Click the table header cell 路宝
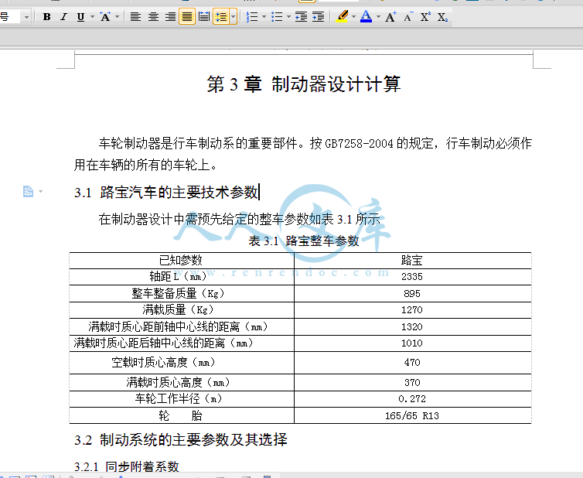583x478 pixels. pos(412,261)
